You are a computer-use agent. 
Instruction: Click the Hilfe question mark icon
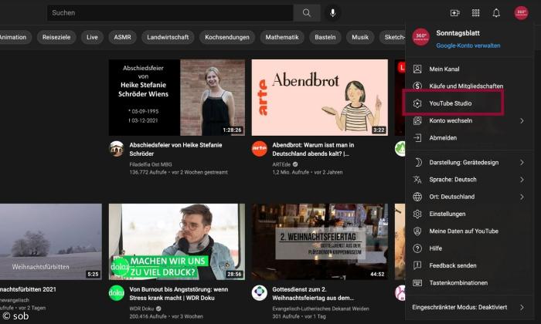pyautogui.click(x=417, y=248)
